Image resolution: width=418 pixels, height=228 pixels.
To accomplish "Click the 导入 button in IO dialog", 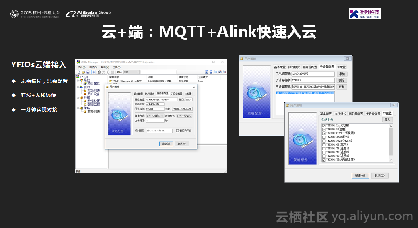I will coord(387,120).
